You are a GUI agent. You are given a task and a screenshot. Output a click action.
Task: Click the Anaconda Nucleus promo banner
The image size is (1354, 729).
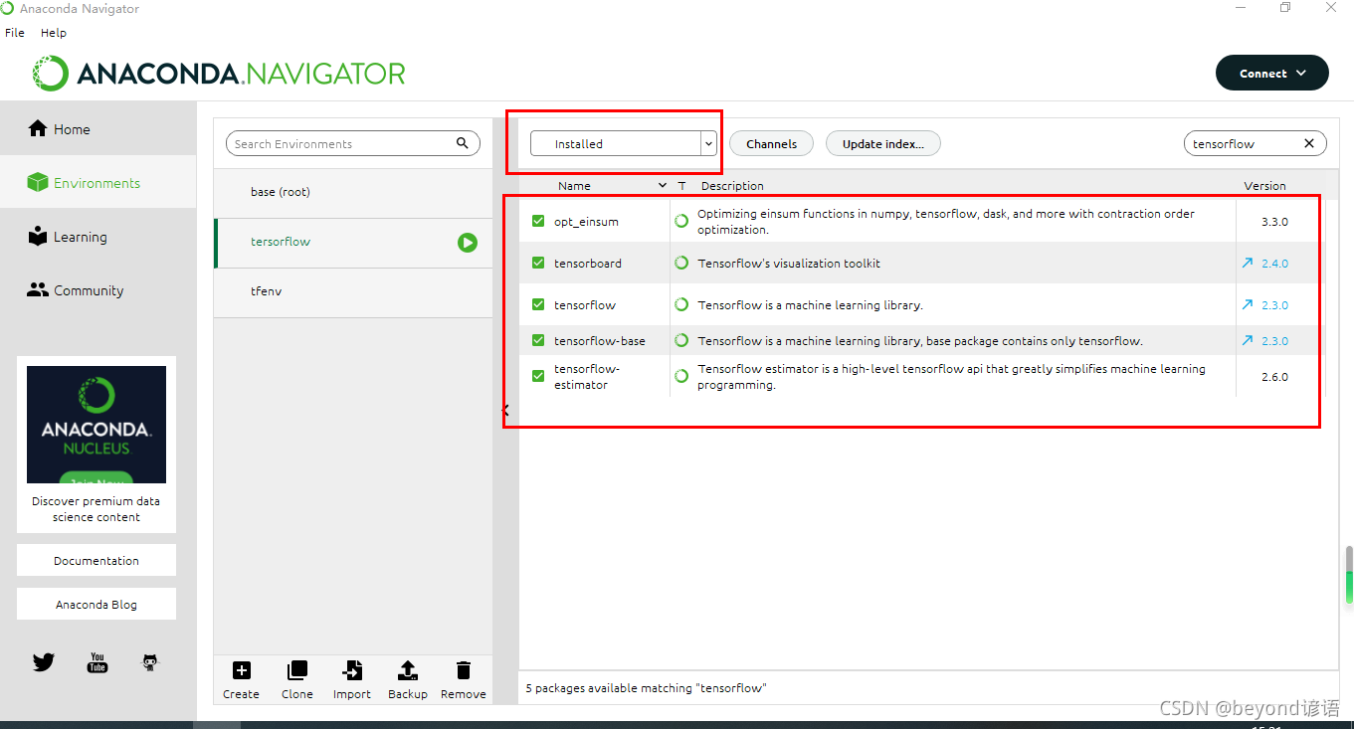tap(97, 425)
